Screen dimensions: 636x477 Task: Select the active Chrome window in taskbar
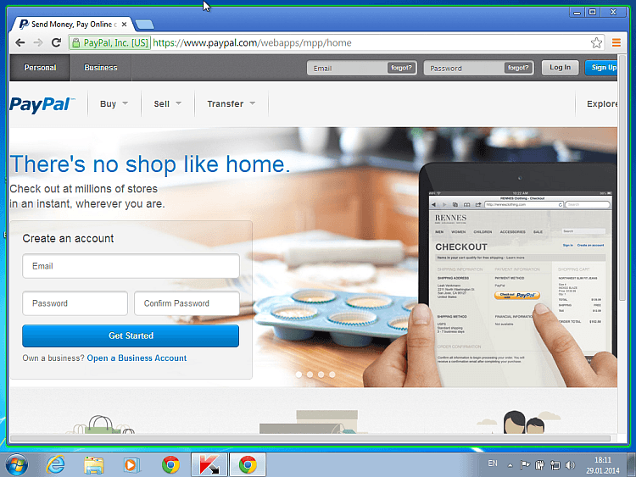coord(248,464)
